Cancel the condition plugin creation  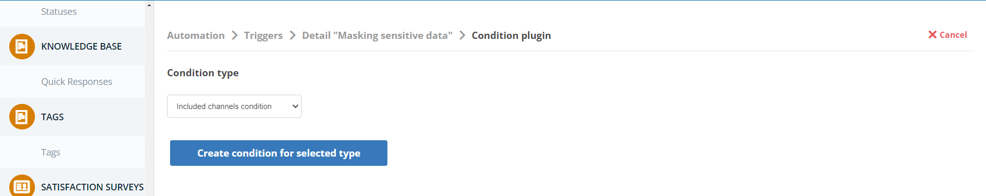click(x=947, y=35)
